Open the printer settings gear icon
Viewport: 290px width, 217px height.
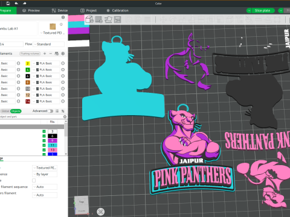63,17
